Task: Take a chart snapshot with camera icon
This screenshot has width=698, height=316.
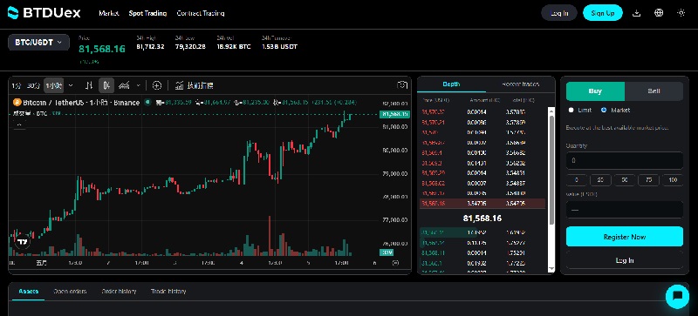Action: point(402,85)
